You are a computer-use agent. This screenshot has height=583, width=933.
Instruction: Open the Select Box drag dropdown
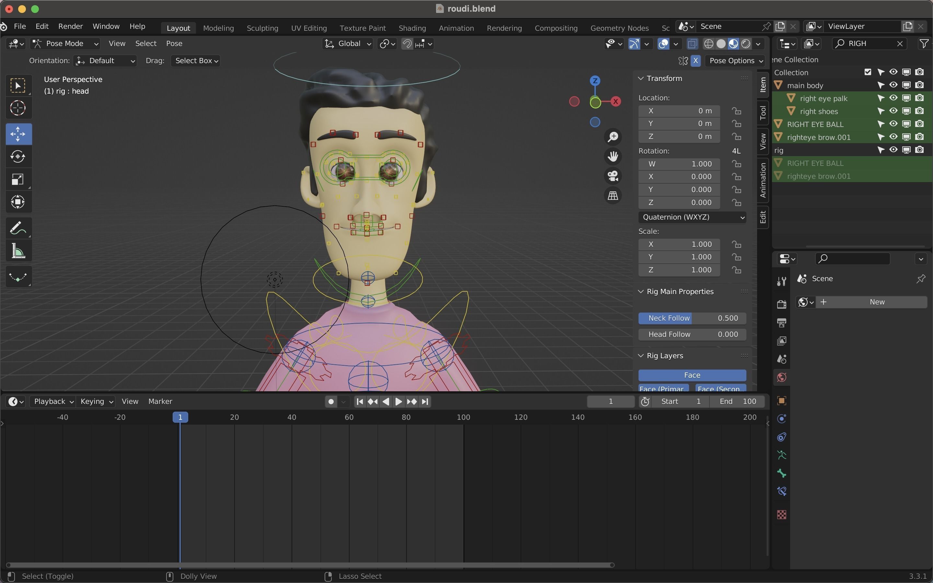coord(195,61)
